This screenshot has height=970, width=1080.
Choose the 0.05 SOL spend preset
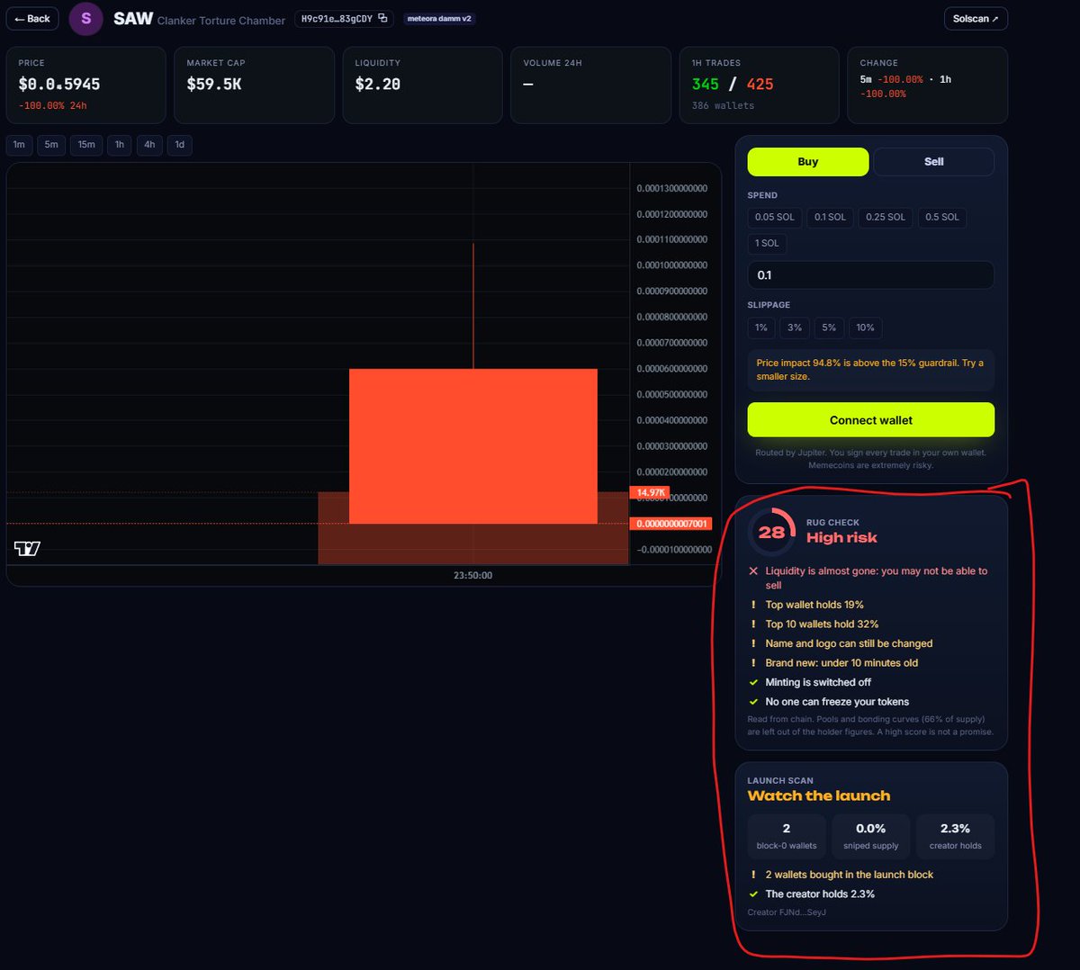tap(775, 217)
